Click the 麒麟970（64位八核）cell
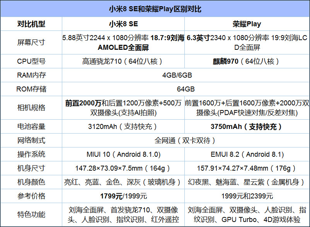Image resolution: width=310 pixels, height=227 pixels. click(x=247, y=61)
